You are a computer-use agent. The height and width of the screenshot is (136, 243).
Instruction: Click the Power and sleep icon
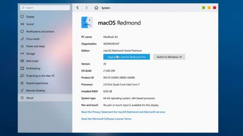tap(22, 46)
